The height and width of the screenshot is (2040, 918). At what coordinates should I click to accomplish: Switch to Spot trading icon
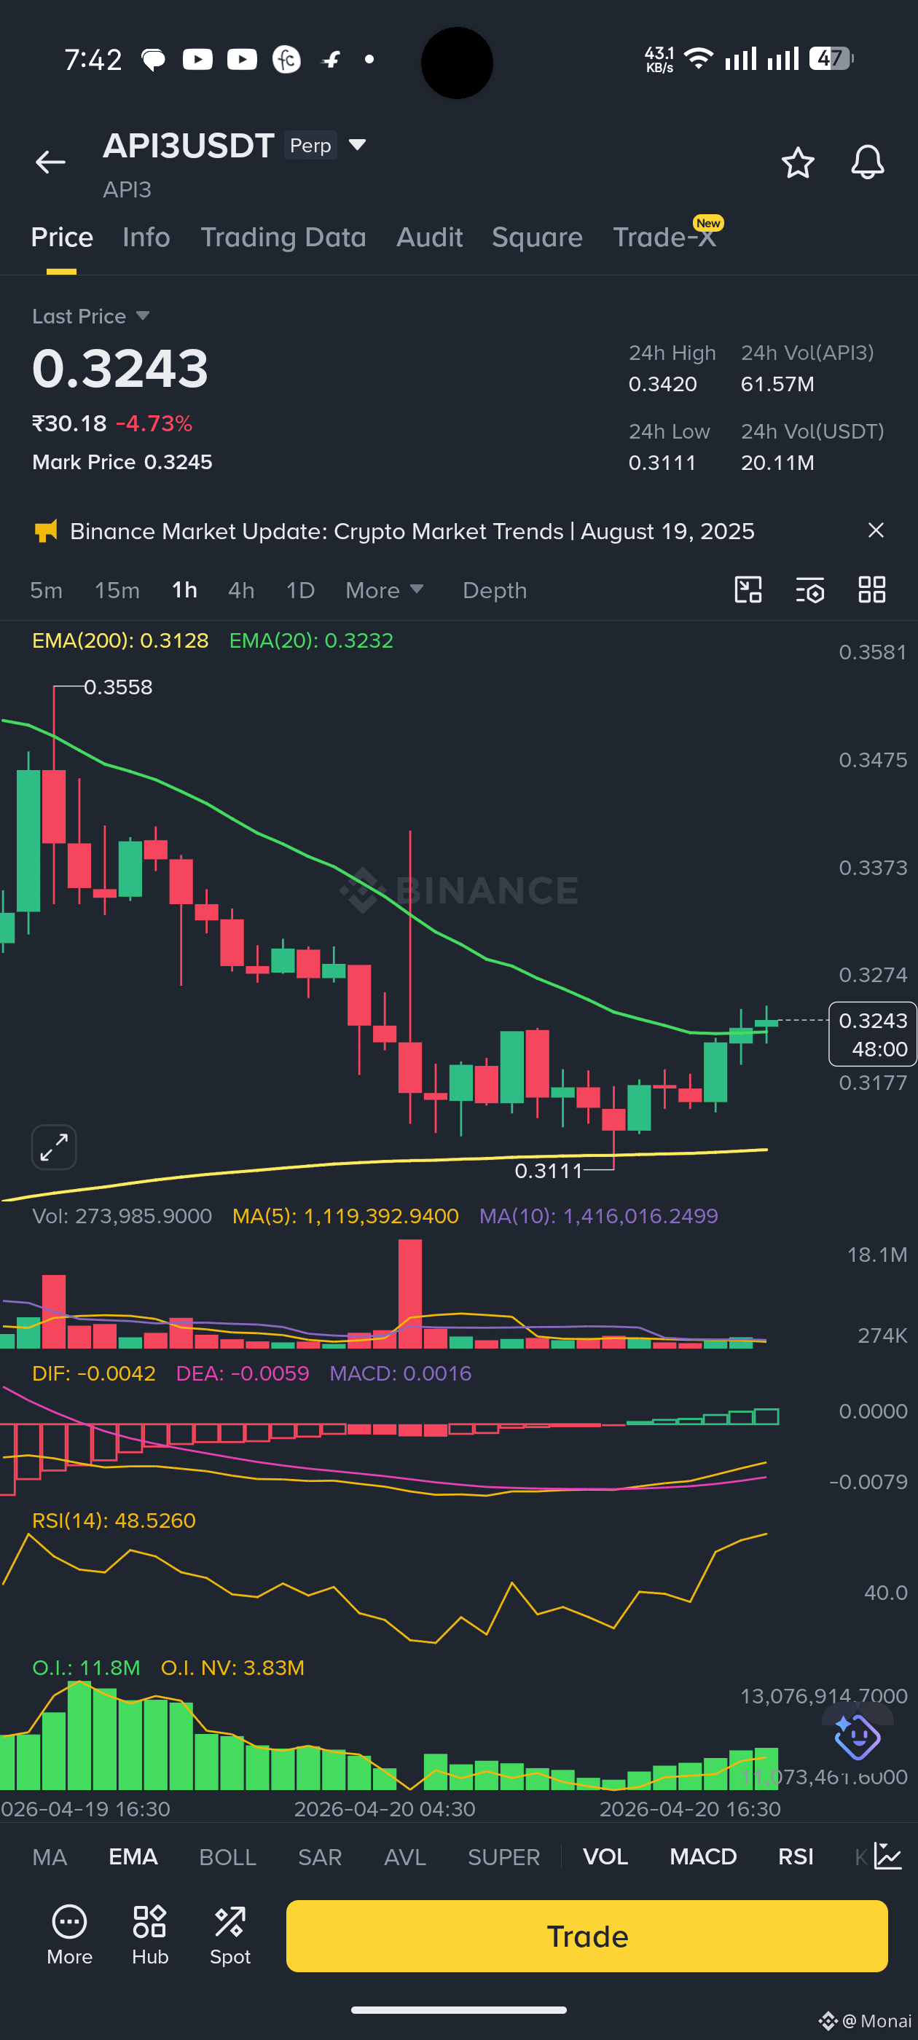pos(229,1936)
